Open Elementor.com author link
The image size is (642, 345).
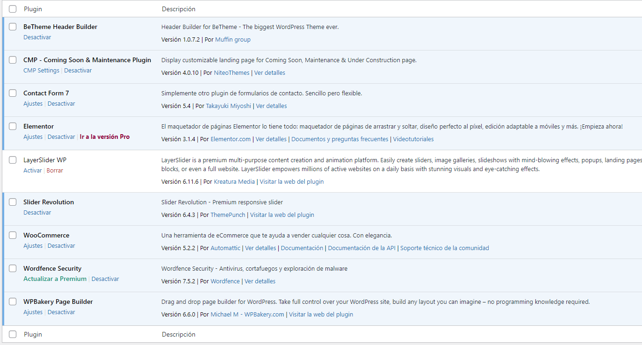tap(231, 139)
